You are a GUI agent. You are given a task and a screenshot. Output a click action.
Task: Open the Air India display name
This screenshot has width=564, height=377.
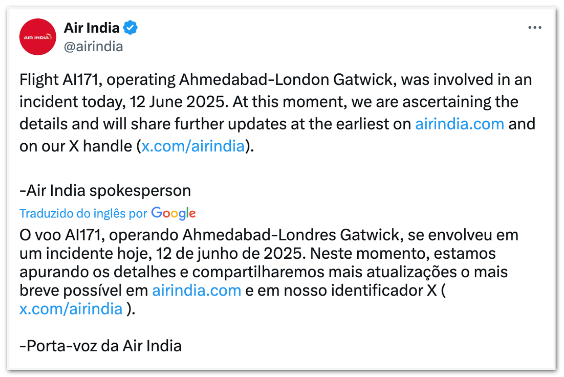coord(92,28)
